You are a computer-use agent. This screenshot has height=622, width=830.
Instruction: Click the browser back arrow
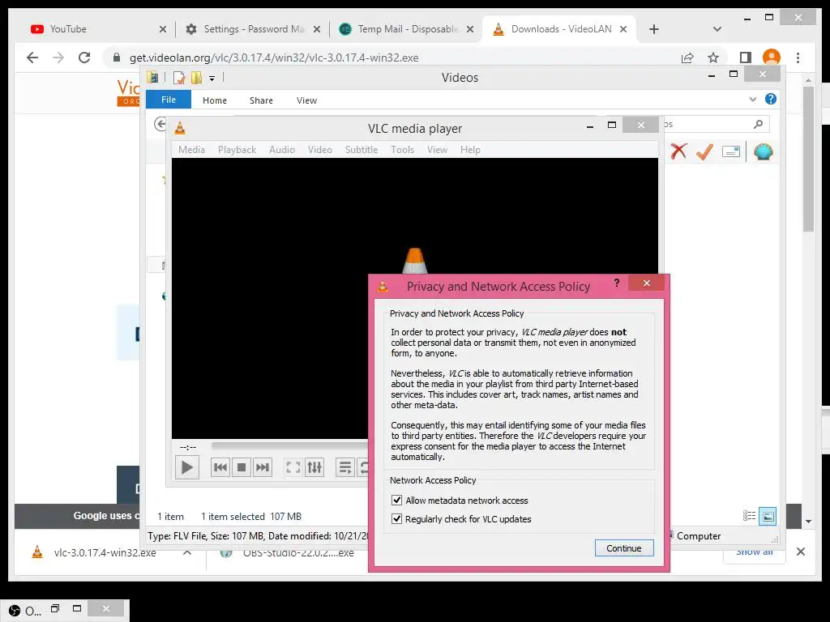[32, 58]
